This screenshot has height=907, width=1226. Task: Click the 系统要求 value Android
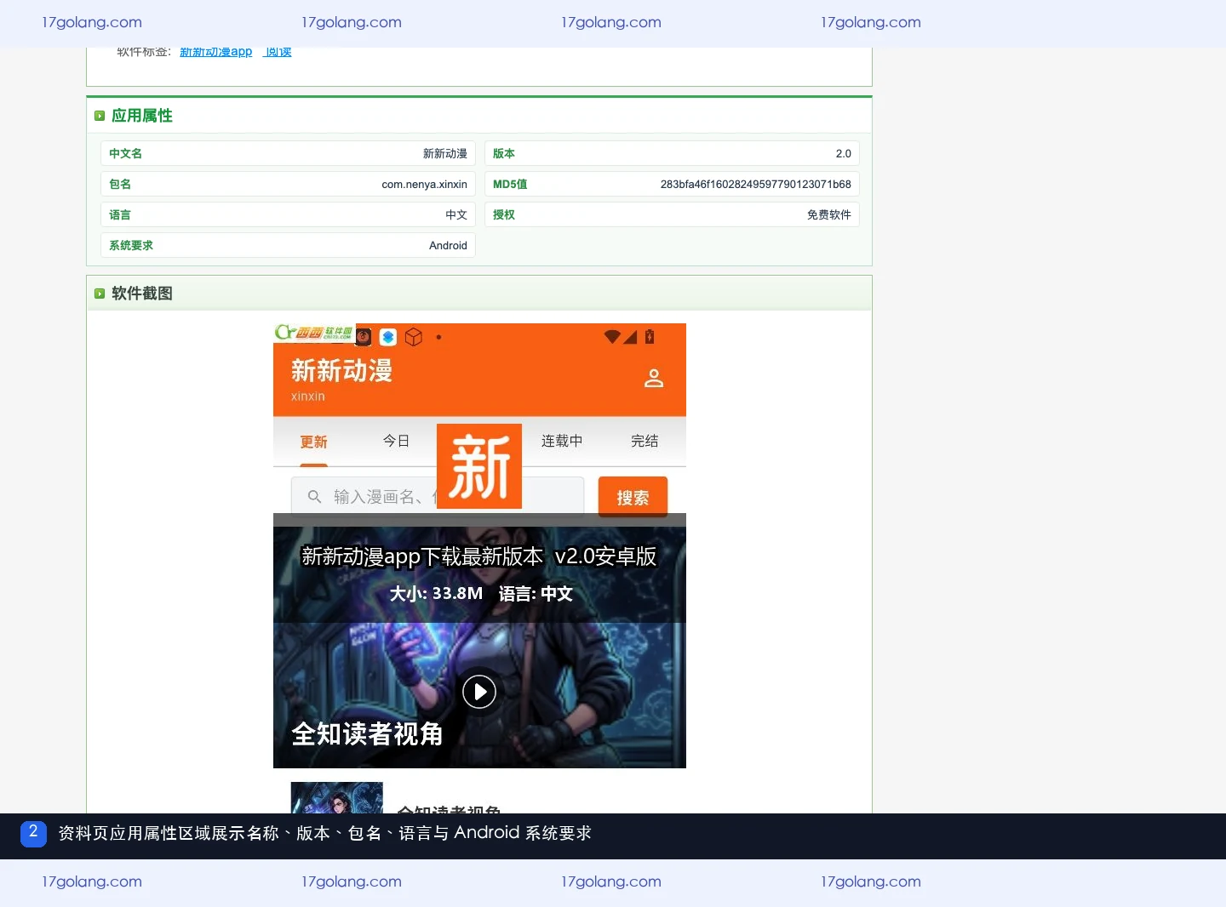coord(448,245)
